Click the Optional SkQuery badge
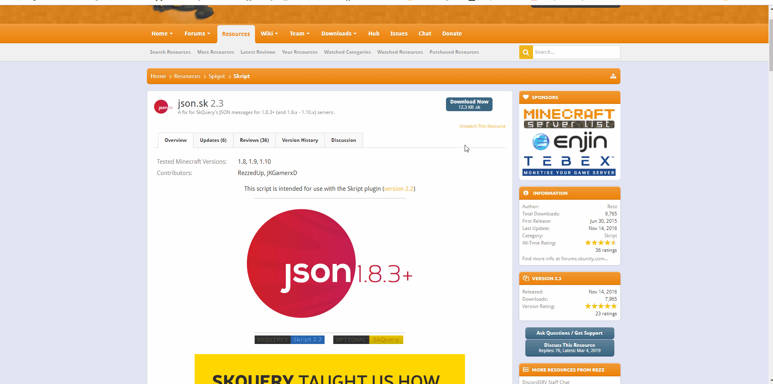 [368, 340]
